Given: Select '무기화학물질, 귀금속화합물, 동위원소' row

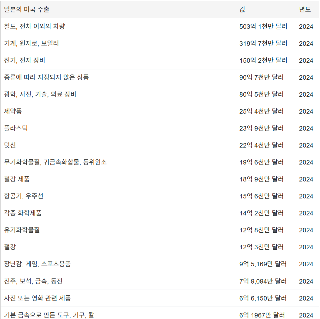Looking at the screenshot, I should [x=55, y=162].
